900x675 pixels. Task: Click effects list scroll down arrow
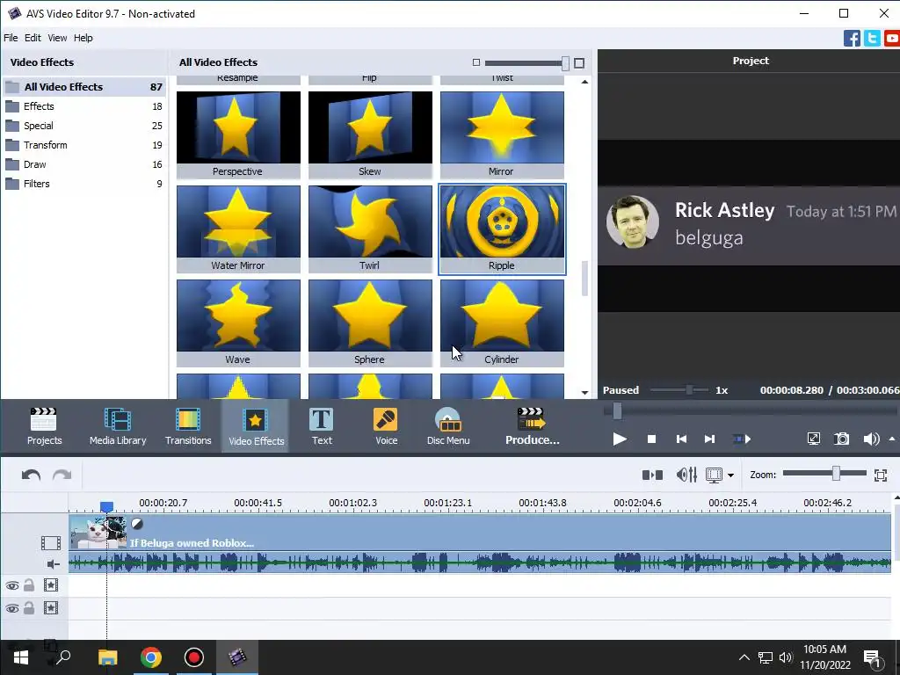click(x=584, y=393)
